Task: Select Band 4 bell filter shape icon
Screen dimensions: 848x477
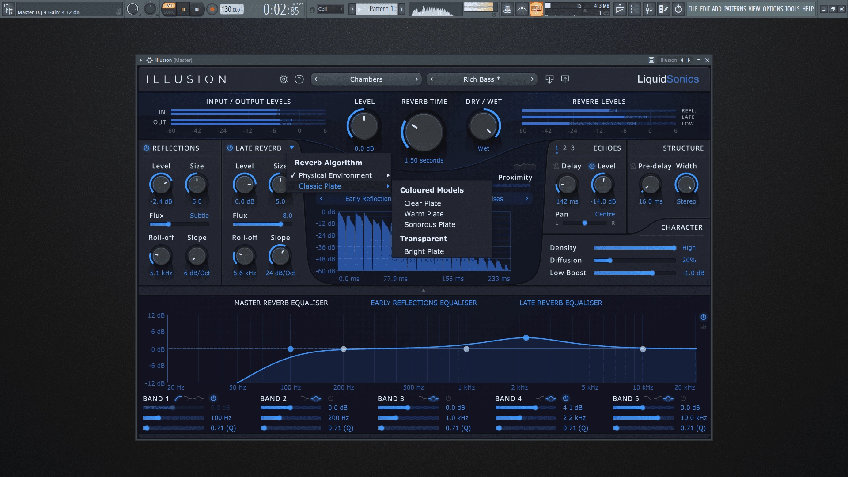Action: click(x=551, y=398)
